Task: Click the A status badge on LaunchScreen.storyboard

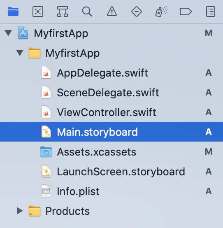Action: (x=209, y=172)
